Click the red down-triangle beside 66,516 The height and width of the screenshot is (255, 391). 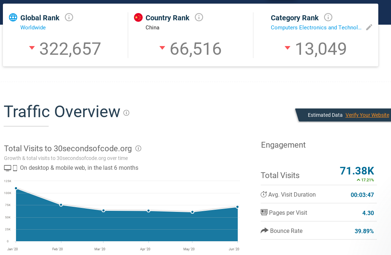point(162,48)
